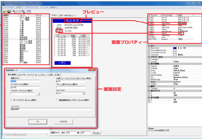Click the Key value Numeric_0_Key
The image size is (202, 139).
[x=181, y=77]
